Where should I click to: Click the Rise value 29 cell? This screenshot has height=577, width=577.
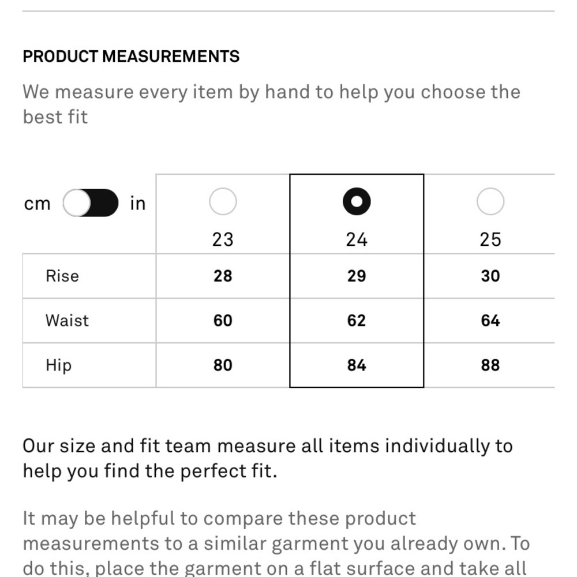[x=357, y=276]
